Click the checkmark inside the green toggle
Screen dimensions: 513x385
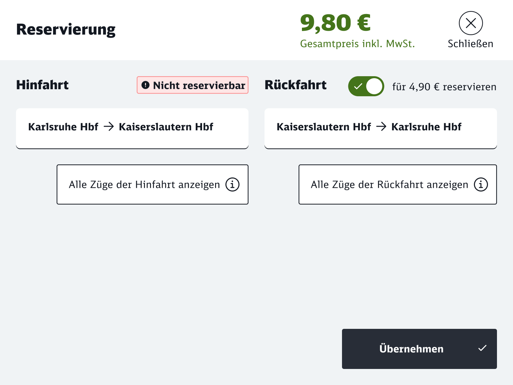pyautogui.click(x=358, y=86)
